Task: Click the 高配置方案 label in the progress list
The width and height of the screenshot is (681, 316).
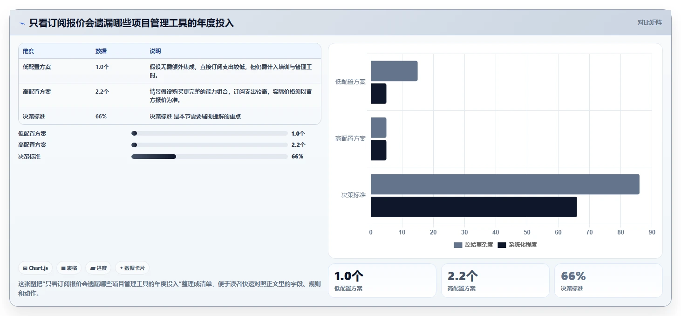Action: pos(32,145)
